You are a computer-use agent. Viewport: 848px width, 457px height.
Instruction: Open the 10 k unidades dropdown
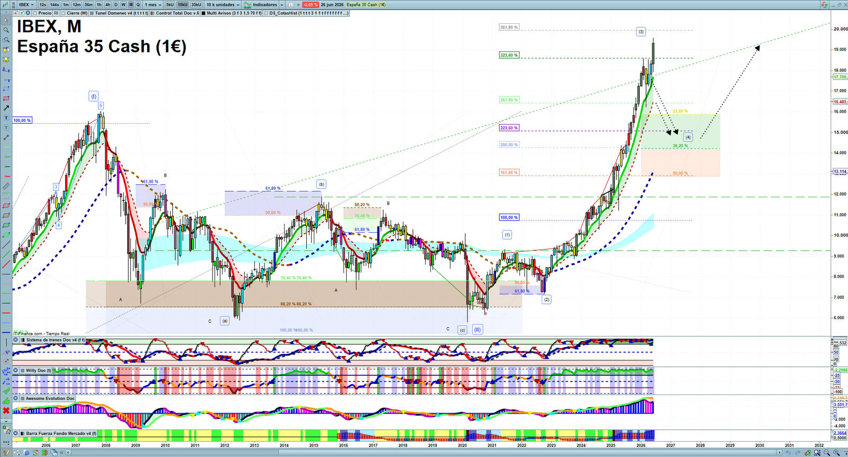[x=223, y=4]
